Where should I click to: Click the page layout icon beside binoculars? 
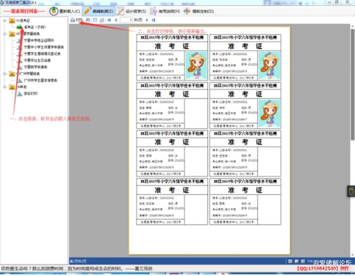coord(95,20)
